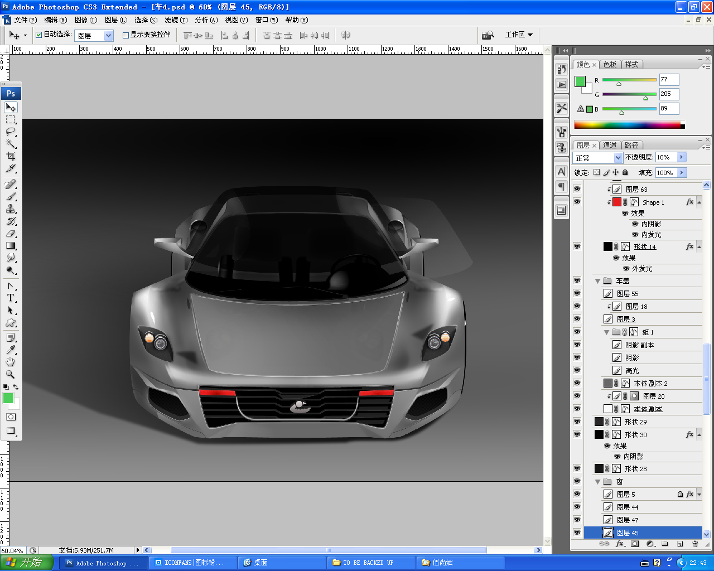Select the Crop tool
This screenshot has width=714, height=571.
[11, 156]
